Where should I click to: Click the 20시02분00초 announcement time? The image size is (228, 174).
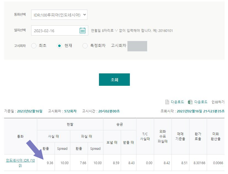point(109,111)
